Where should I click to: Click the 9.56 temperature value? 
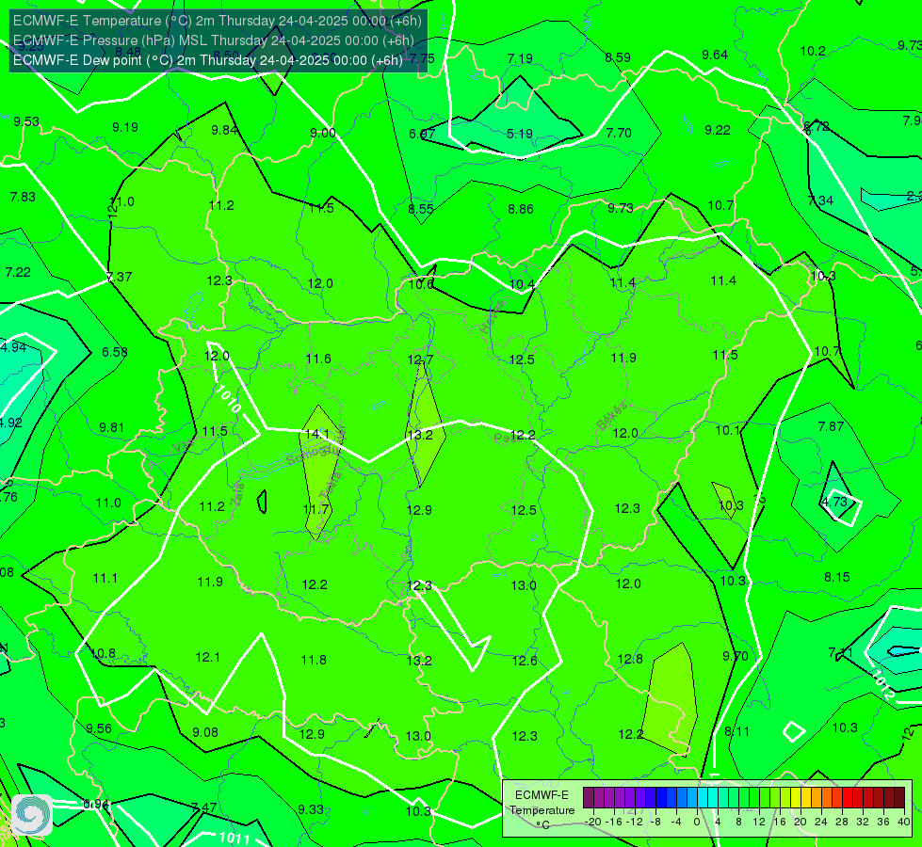[x=99, y=728]
